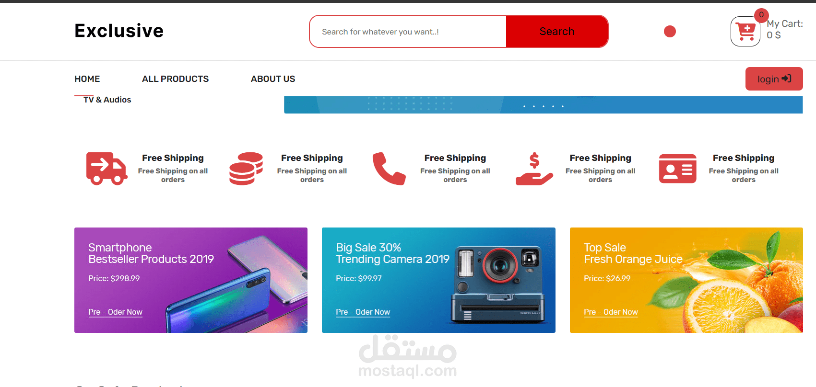Click the red phone handset icon
816x387 pixels.
pyautogui.click(x=389, y=169)
